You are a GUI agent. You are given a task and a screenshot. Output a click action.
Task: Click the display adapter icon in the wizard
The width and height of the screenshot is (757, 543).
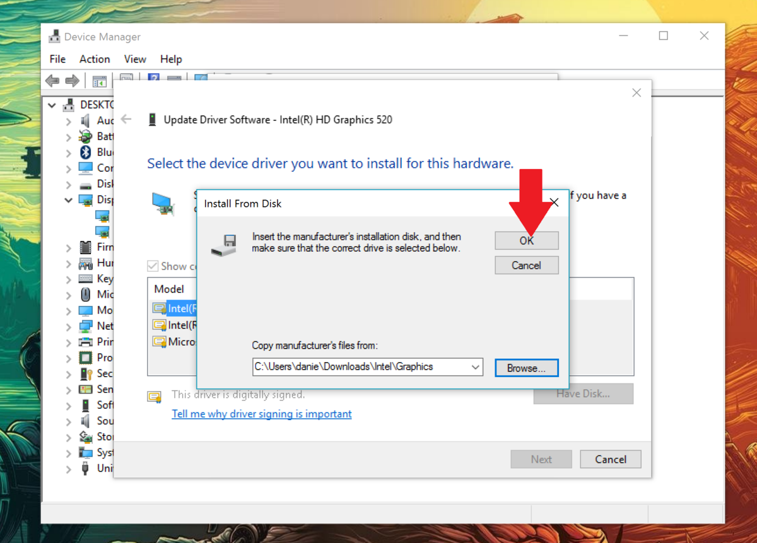pyautogui.click(x=164, y=204)
